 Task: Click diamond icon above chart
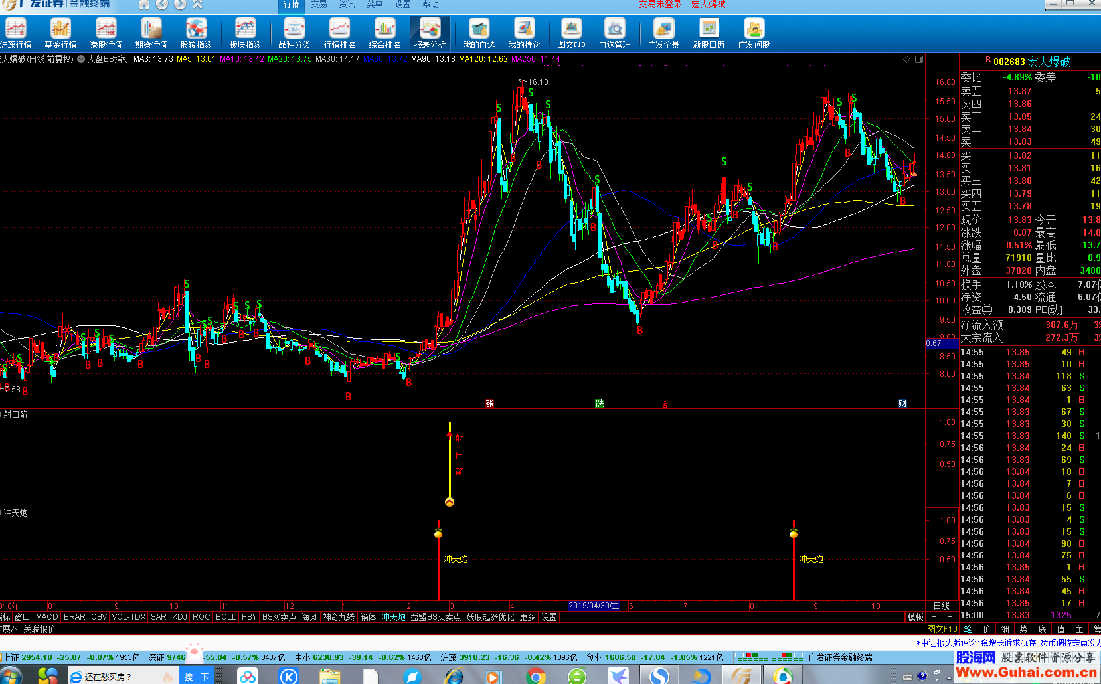(906, 59)
